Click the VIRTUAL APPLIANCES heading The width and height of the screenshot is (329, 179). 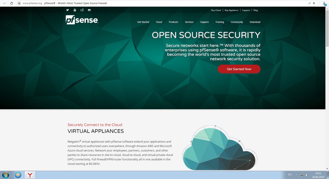point(96,131)
